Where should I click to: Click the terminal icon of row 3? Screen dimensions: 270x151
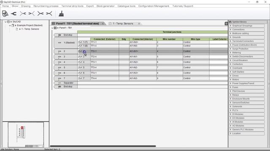(59, 57)
